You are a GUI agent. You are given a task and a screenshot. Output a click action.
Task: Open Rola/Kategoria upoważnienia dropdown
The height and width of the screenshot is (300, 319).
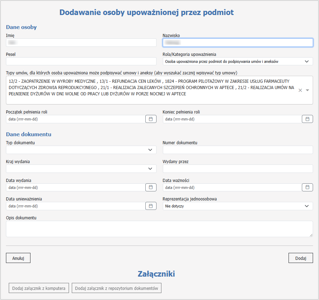coord(238,61)
